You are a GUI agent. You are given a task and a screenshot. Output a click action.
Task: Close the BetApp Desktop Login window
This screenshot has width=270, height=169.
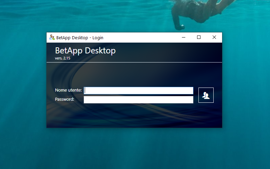point(214,38)
